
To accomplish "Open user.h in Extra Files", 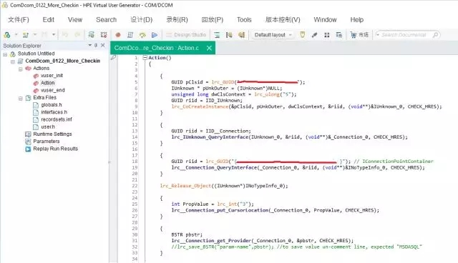I will click(48, 126).
